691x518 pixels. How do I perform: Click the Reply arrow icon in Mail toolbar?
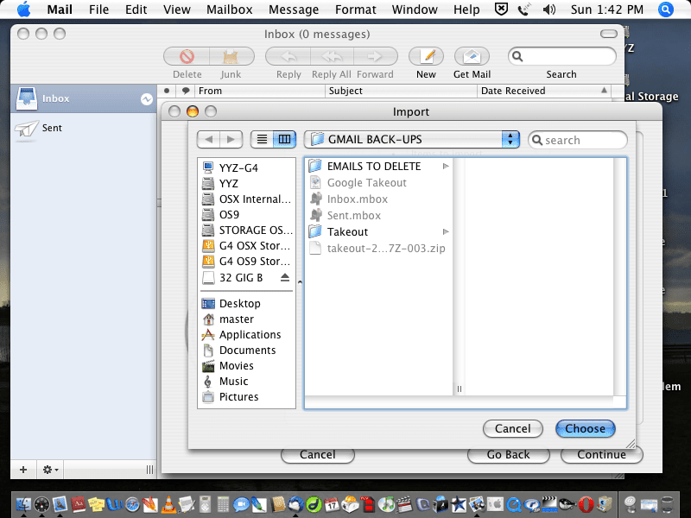coord(288,56)
